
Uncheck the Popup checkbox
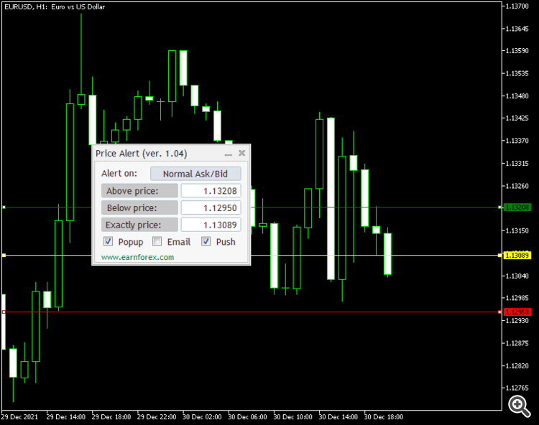[108, 241]
